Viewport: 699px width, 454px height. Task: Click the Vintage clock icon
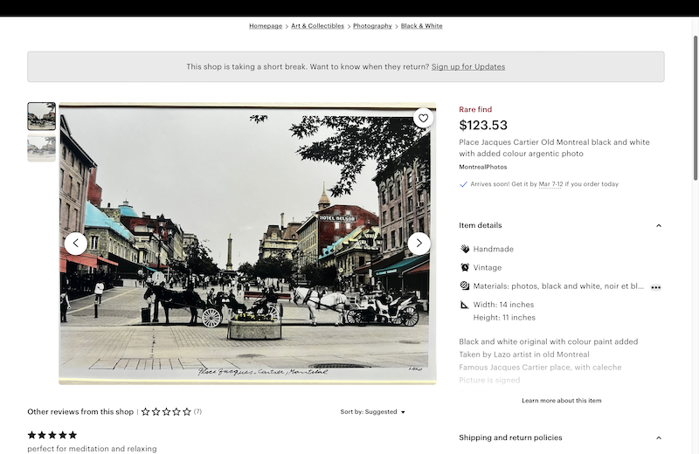[465, 267]
